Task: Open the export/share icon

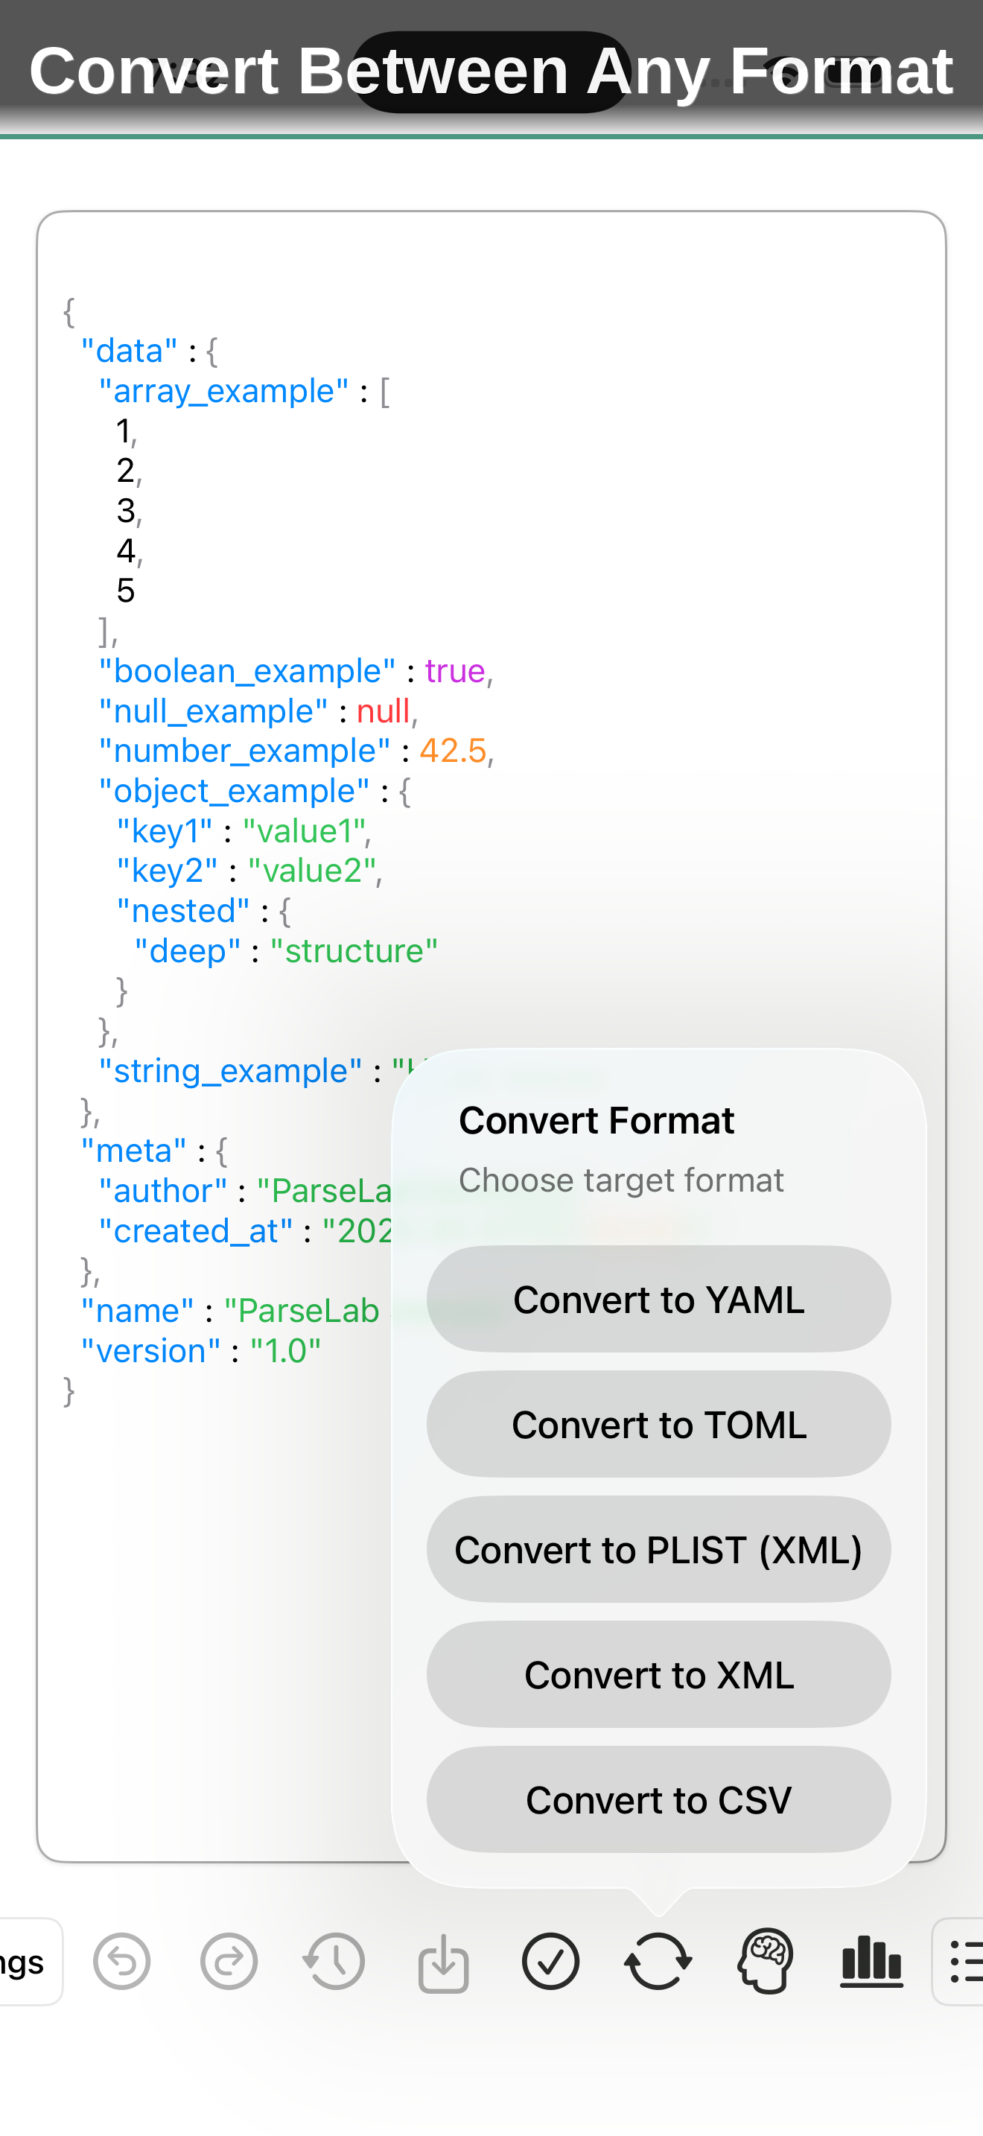Action: coord(445,1961)
